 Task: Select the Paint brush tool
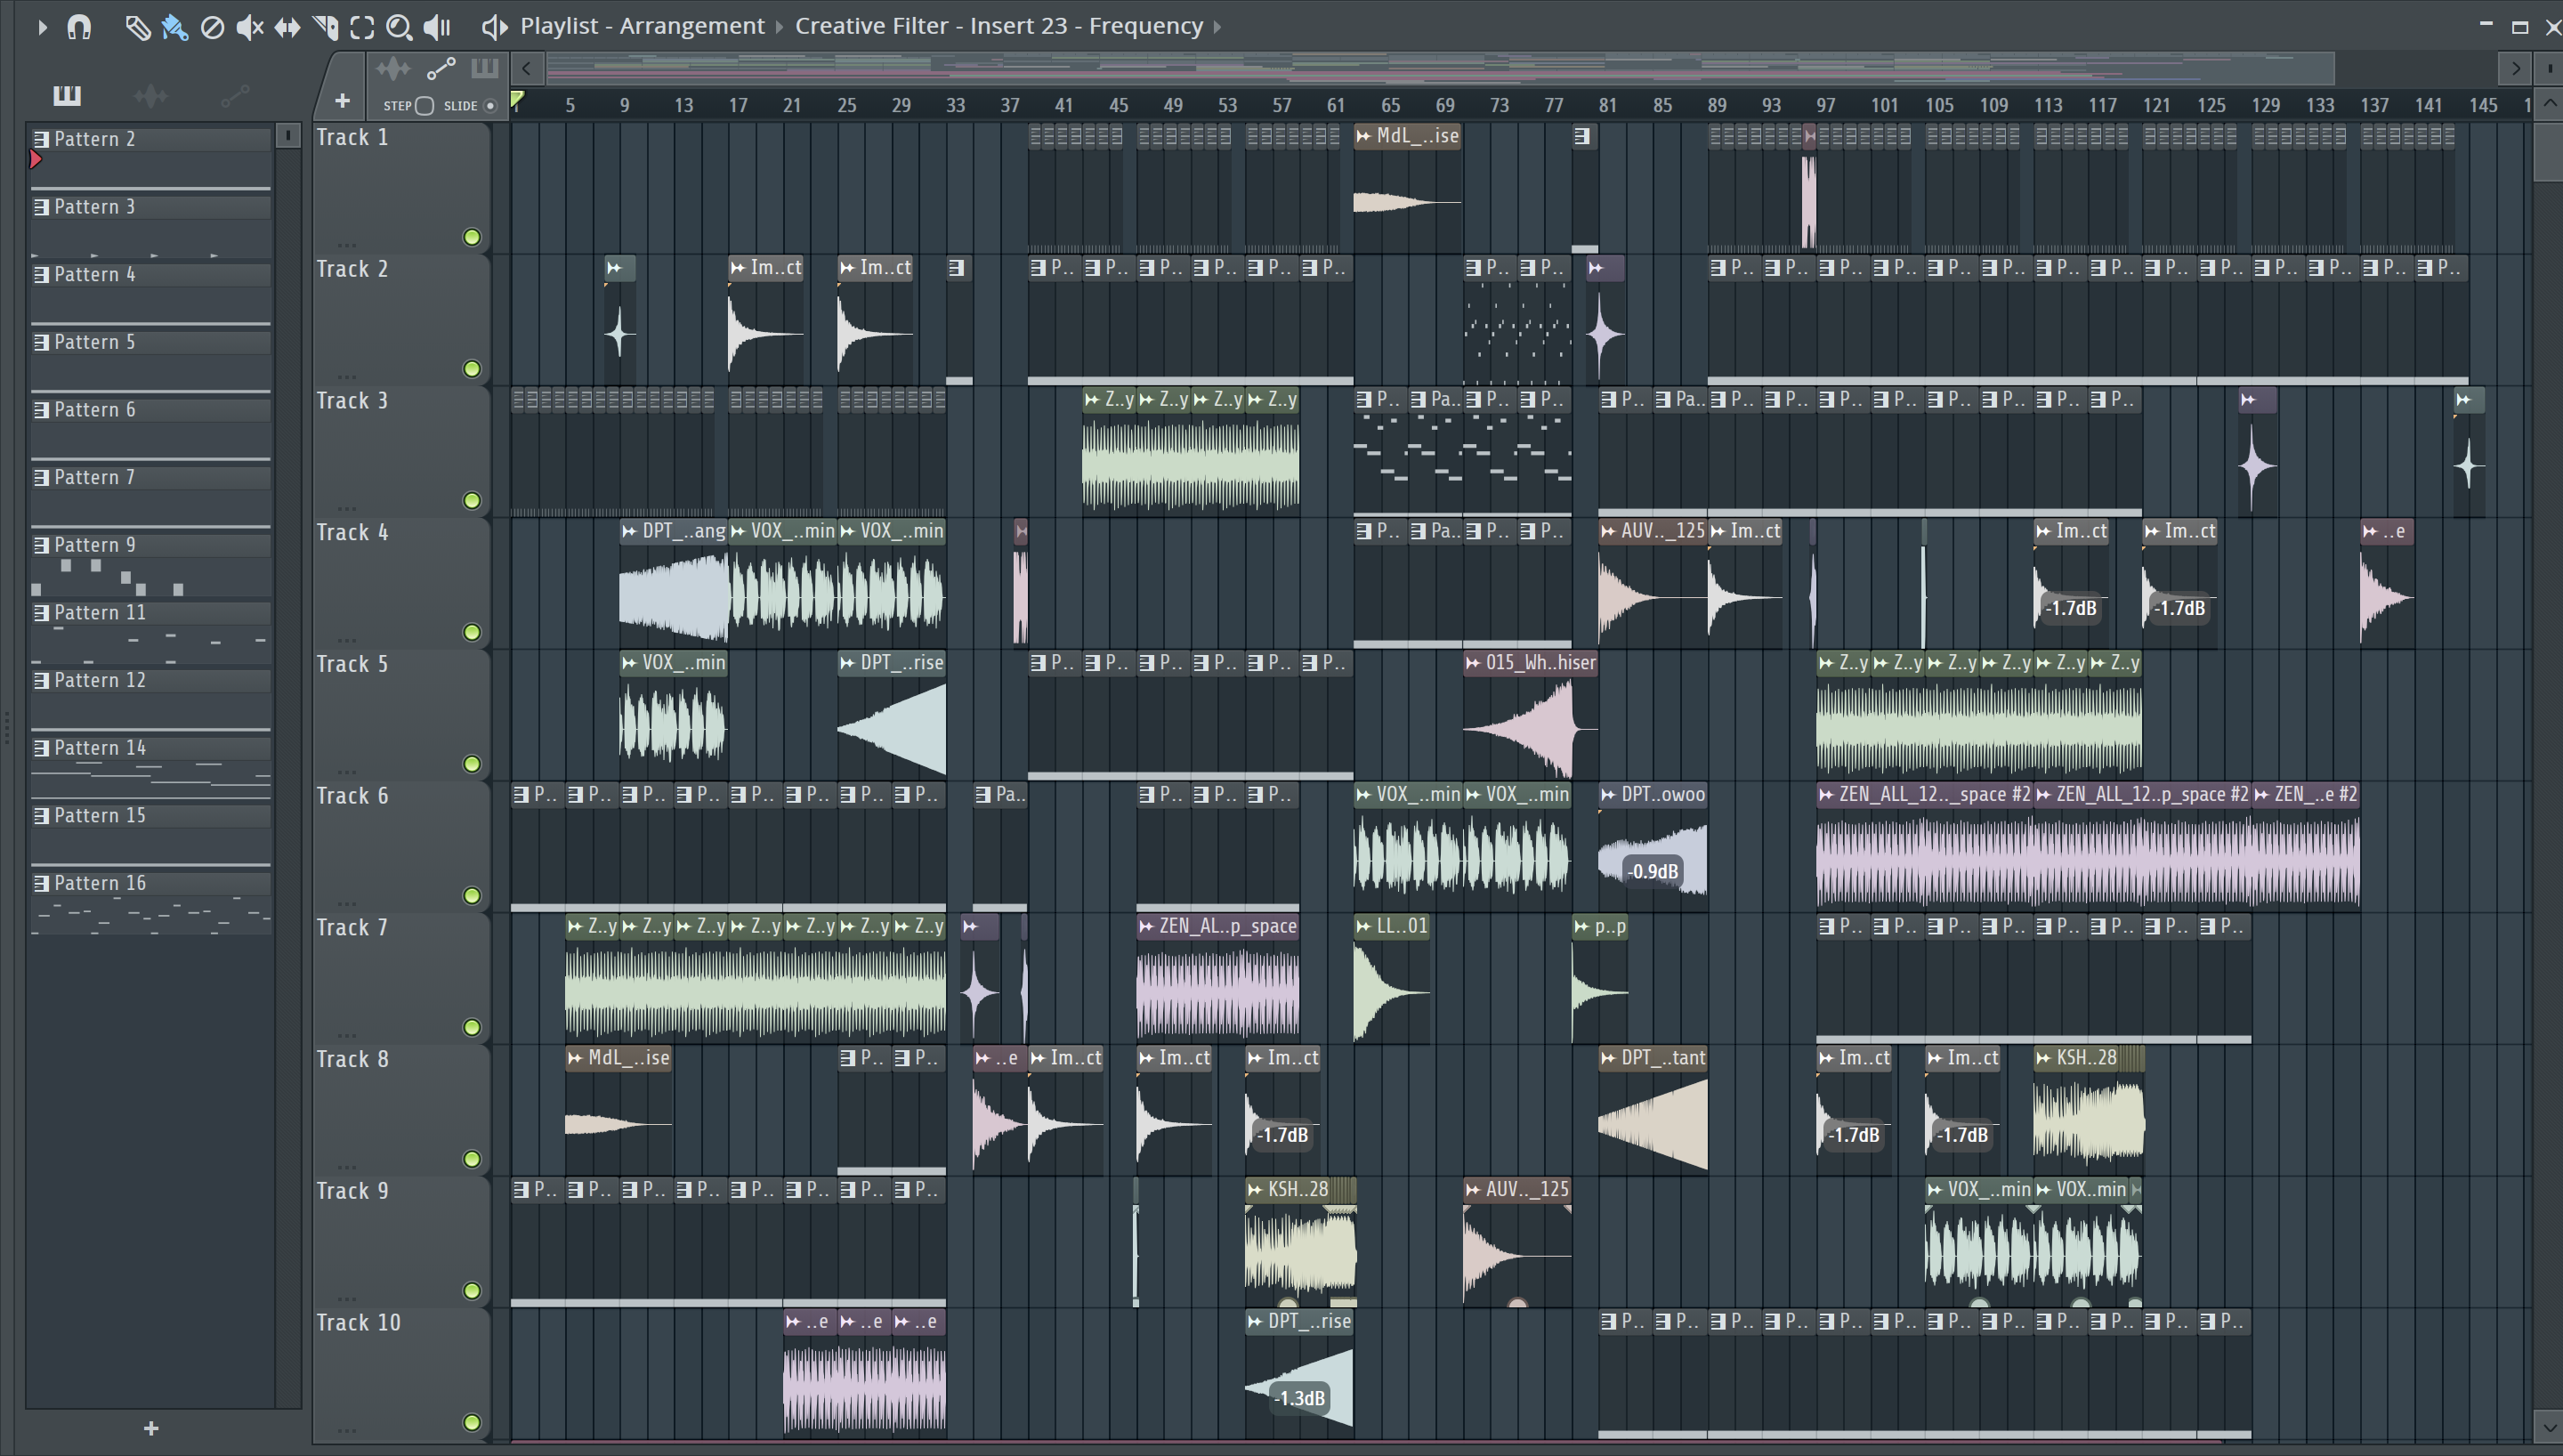(x=175, y=27)
